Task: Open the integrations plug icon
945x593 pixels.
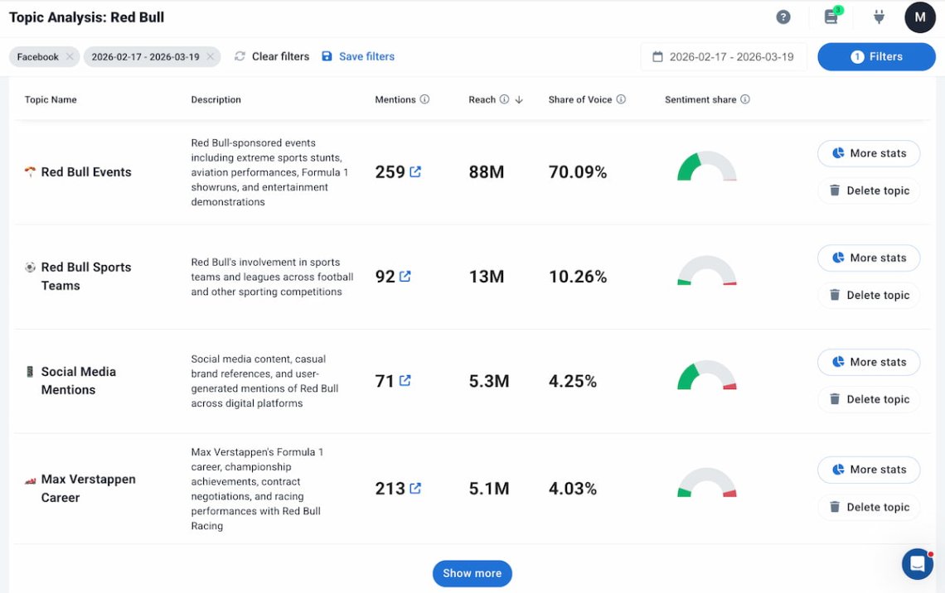Action: [879, 17]
